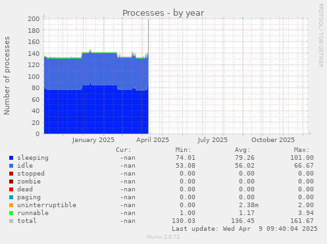
Task: Click sleeping average value 79.26
Action: pyautogui.click(x=245, y=158)
